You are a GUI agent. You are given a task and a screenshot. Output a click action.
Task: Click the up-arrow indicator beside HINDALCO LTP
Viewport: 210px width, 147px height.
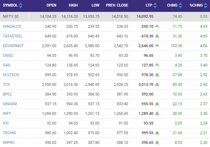157,26
